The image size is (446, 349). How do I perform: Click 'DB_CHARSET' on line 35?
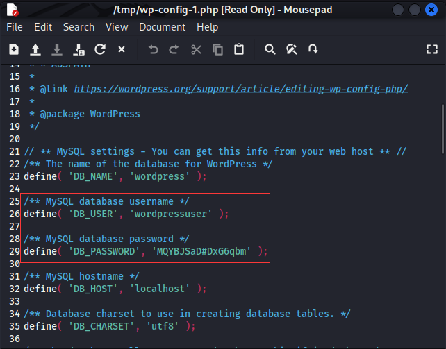(101, 326)
